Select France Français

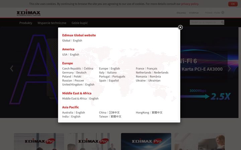[147, 69]
